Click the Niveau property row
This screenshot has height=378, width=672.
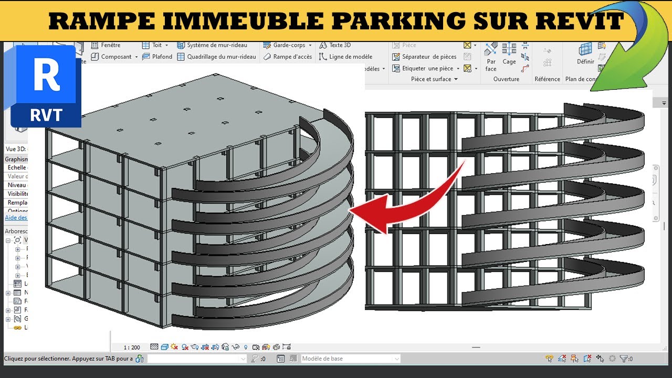[16, 185]
